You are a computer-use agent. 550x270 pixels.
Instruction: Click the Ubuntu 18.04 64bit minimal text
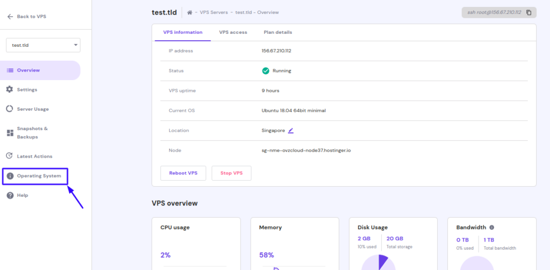pos(294,111)
